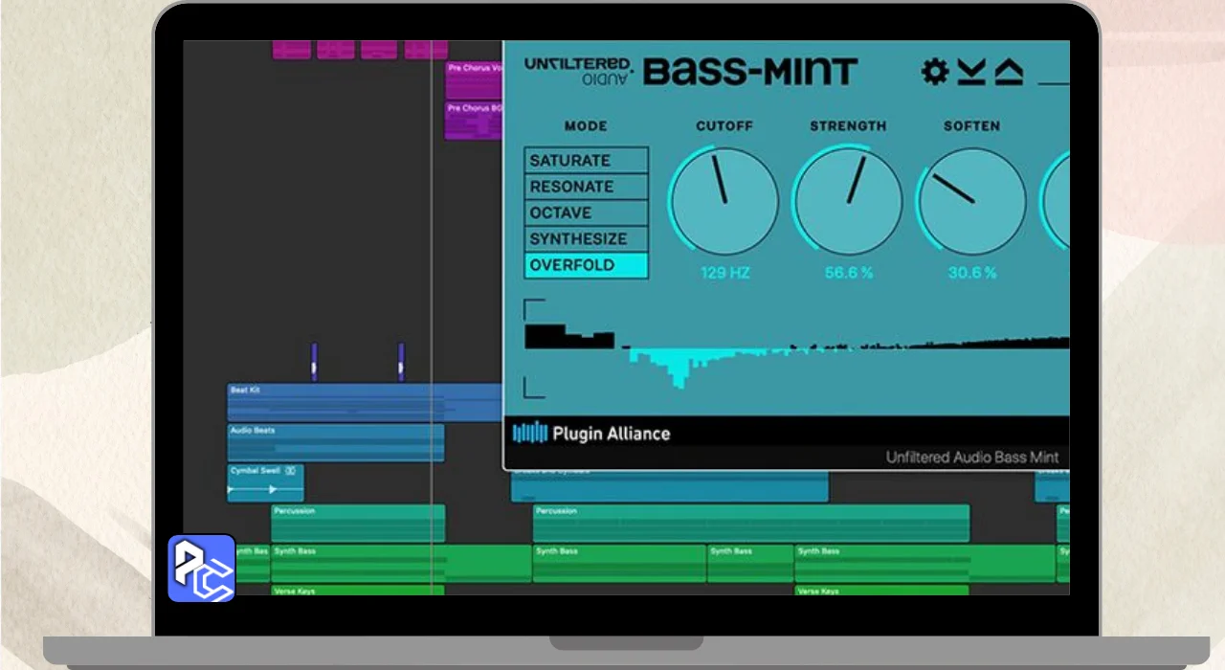Click the upward arrow save preset icon

pos(1009,72)
